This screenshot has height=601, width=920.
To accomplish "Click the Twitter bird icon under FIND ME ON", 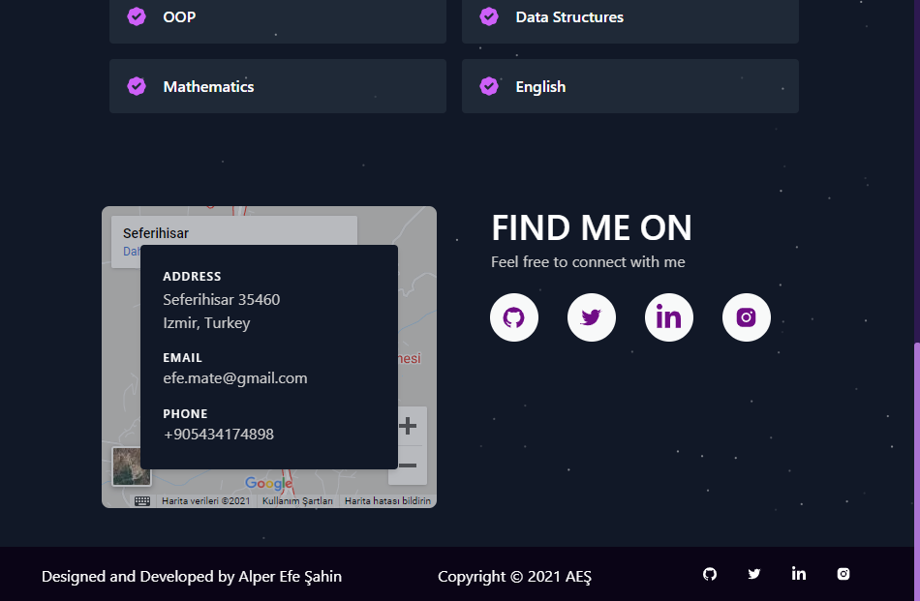I will click(x=592, y=316).
